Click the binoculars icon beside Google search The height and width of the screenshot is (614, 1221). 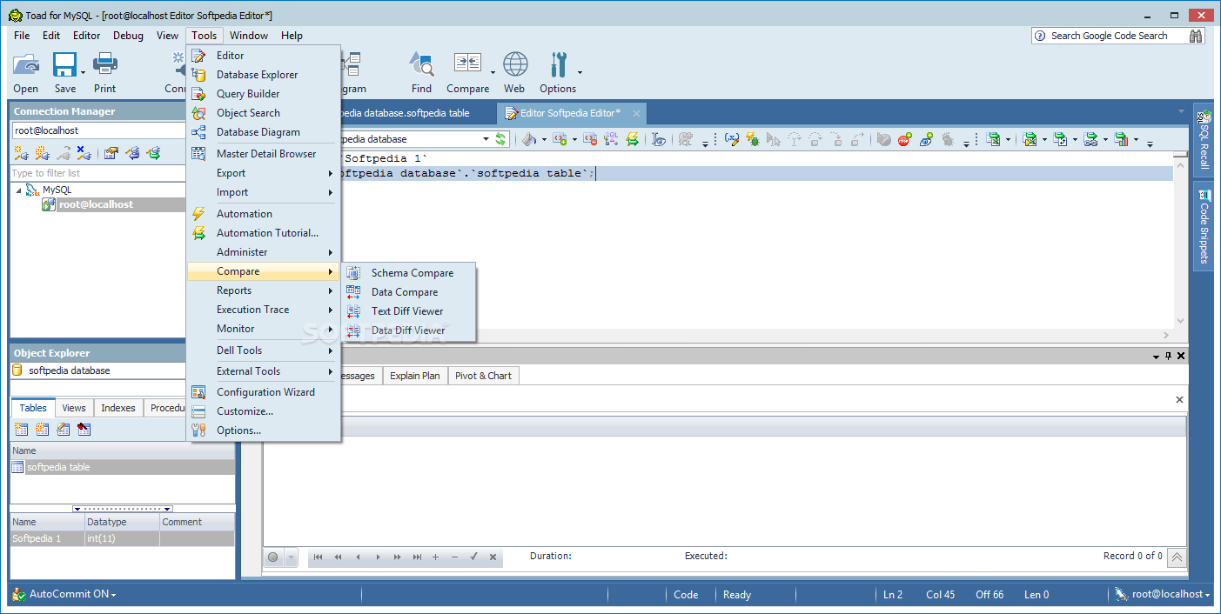point(1197,36)
